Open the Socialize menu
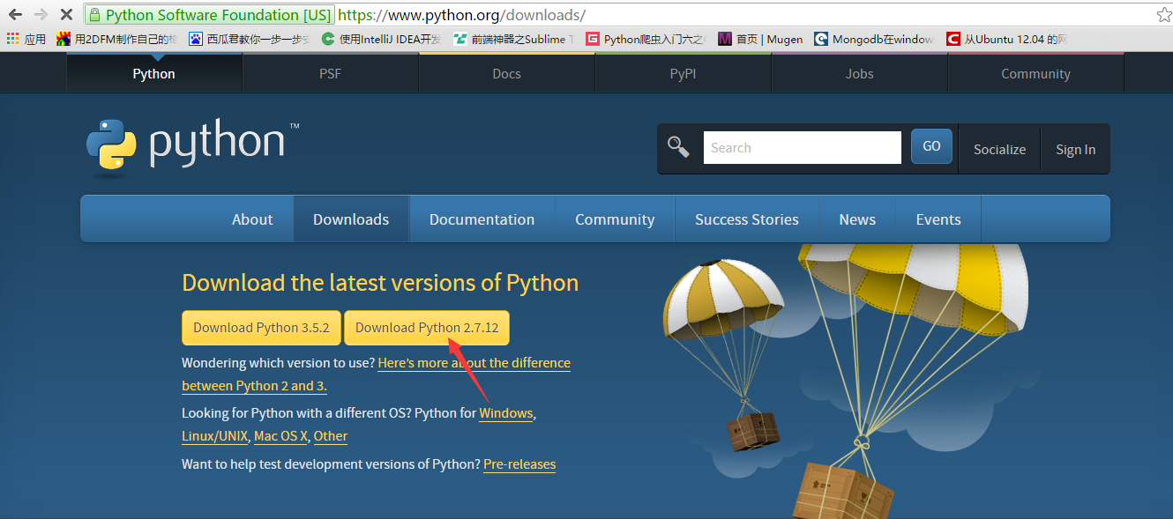Image resolution: width=1173 pixels, height=519 pixels. click(x=999, y=150)
